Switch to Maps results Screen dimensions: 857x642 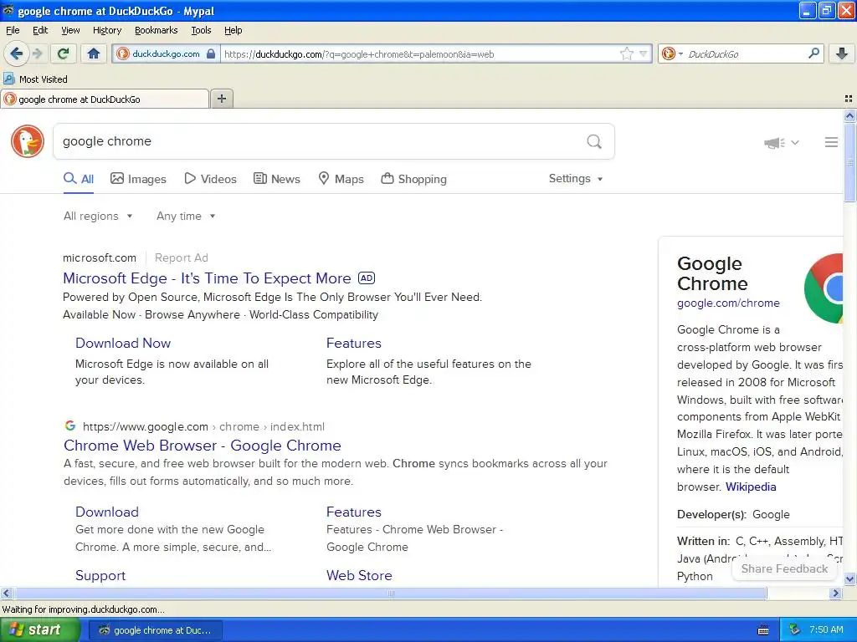[x=341, y=179]
